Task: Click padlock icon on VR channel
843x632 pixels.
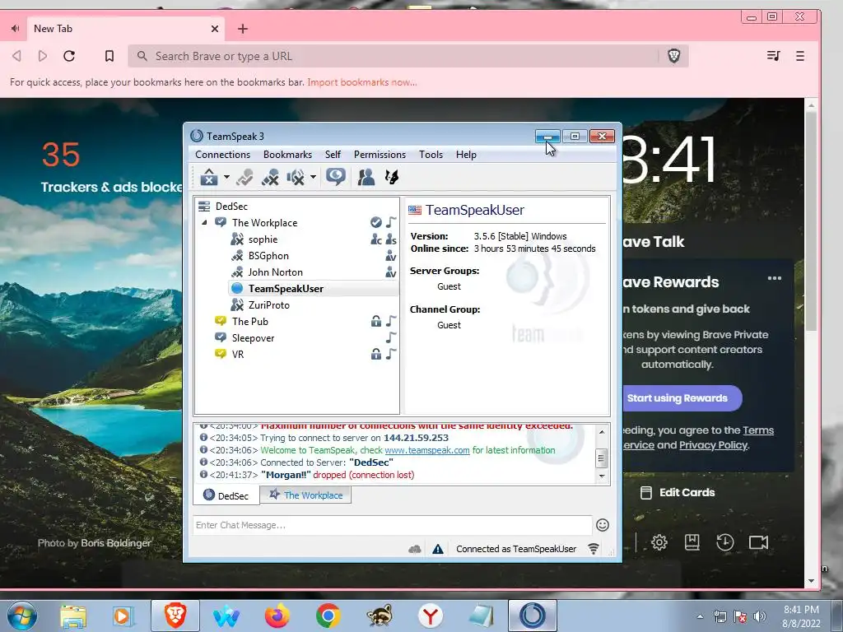Action: pos(375,354)
